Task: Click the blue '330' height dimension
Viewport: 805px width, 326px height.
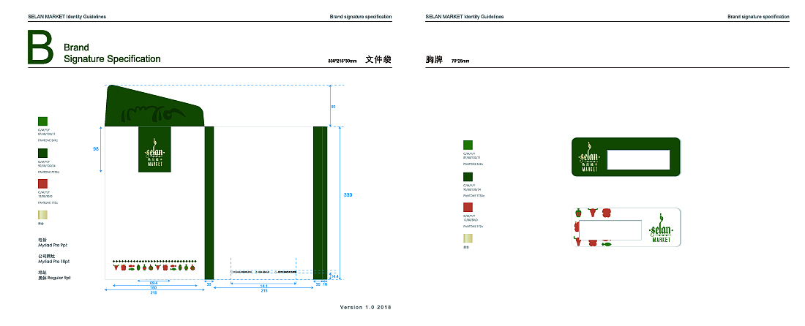Action: click(348, 194)
